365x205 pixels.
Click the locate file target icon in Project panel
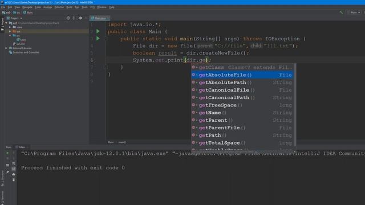pyautogui.click(x=68, y=18)
